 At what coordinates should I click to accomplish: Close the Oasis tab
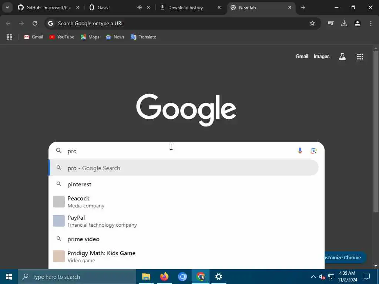tap(148, 7)
